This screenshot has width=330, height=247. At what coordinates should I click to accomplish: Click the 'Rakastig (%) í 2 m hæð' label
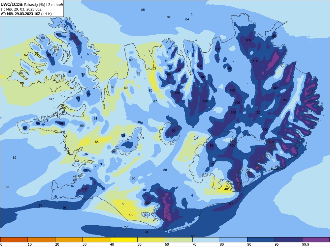click(x=44, y=4)
